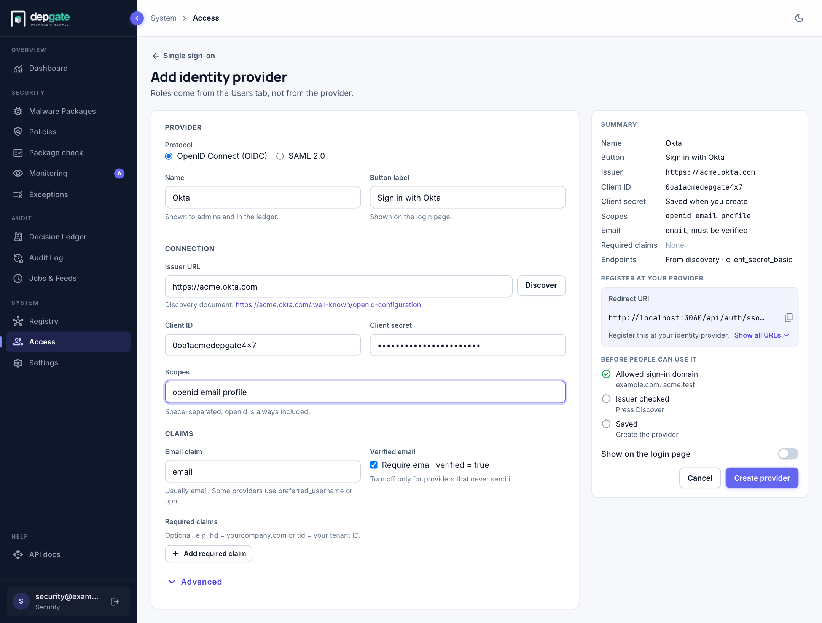Image resolution: width=822 pixels, height=623 pixels.
Task: Select OpenID Connect (OIDC) protocol
Action: 169,156
